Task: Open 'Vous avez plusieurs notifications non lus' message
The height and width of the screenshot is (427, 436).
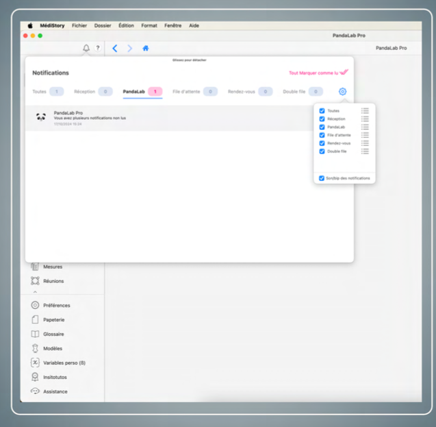Action: coord(90,118)
